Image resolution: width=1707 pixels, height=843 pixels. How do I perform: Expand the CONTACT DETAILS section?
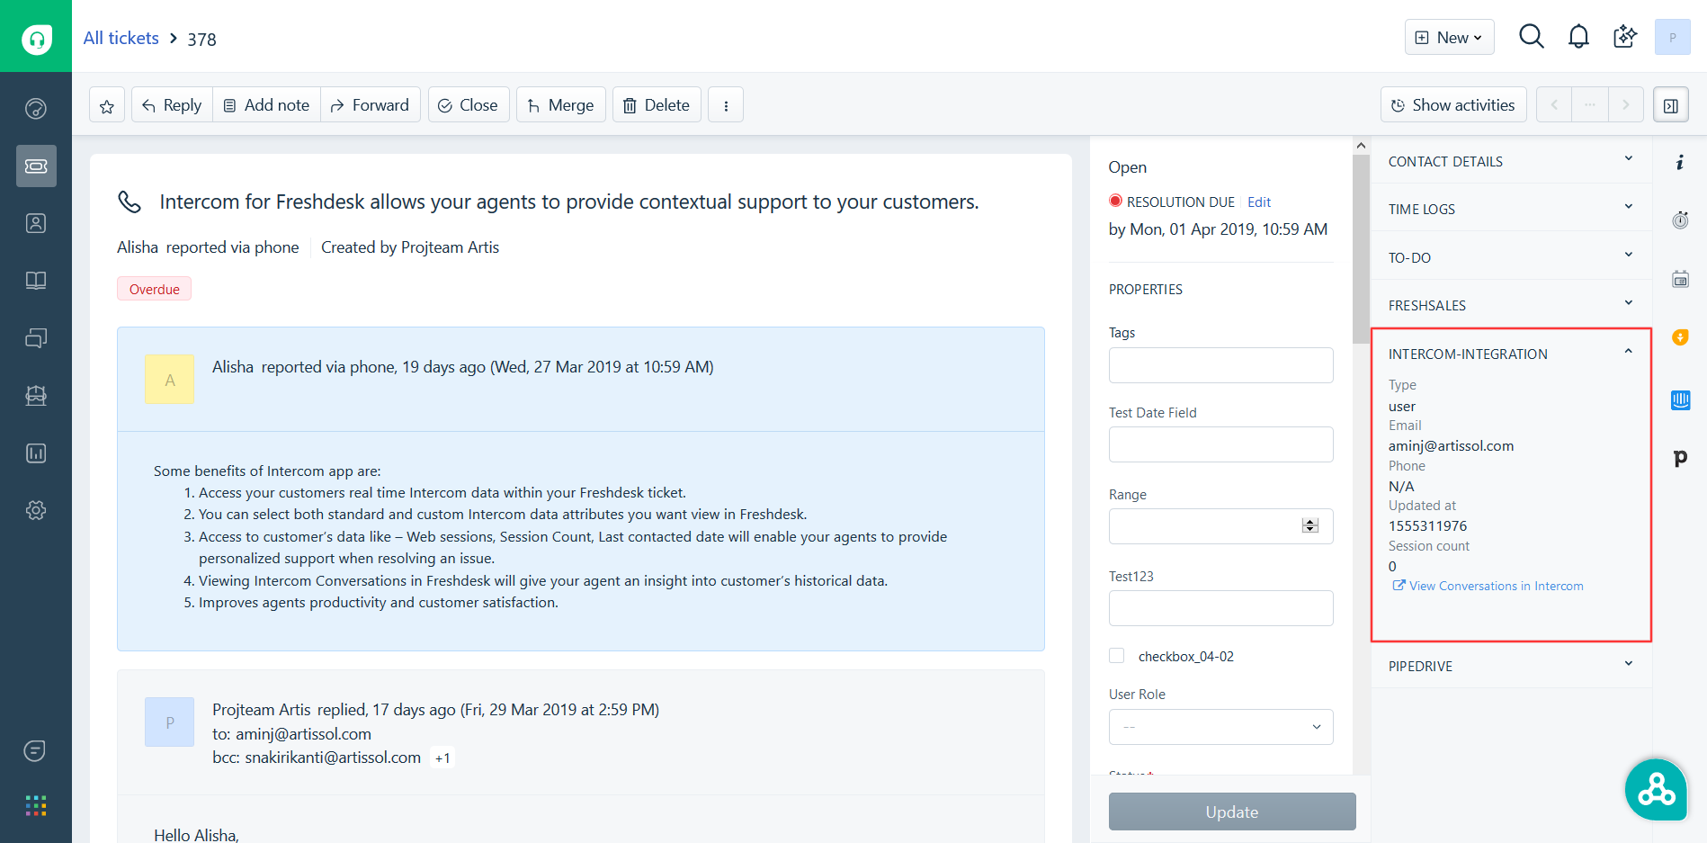(1511, 161)
